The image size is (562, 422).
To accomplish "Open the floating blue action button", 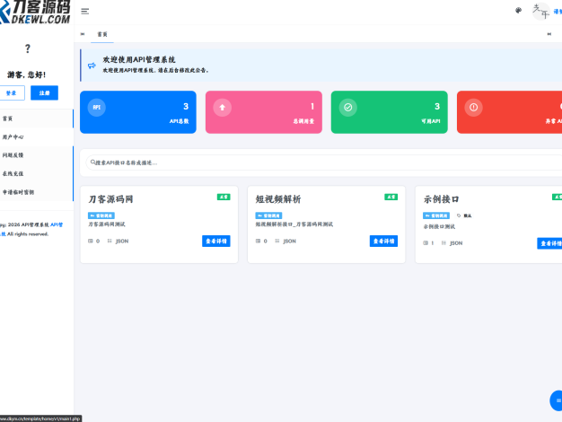I will (556, 400).
